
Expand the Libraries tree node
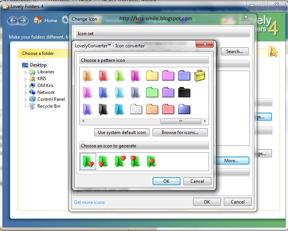click(x=26, y=72)
